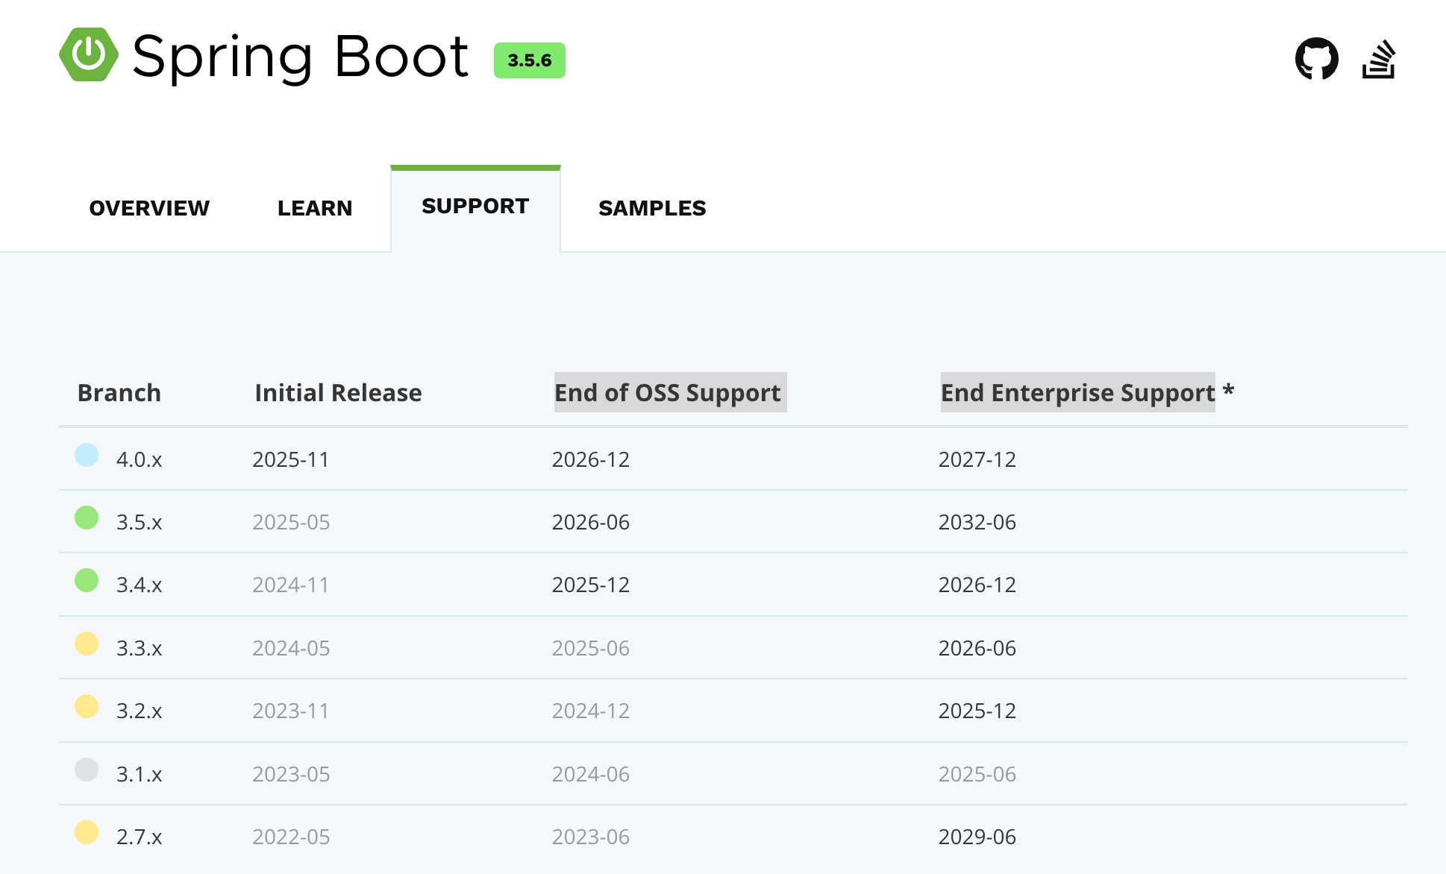Open the Samples tab
The height and width of the screenshot is (874, 1446).
coord(651,208)
